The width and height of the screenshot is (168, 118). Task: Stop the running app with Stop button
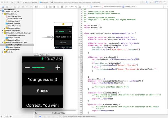coord(18,2)
